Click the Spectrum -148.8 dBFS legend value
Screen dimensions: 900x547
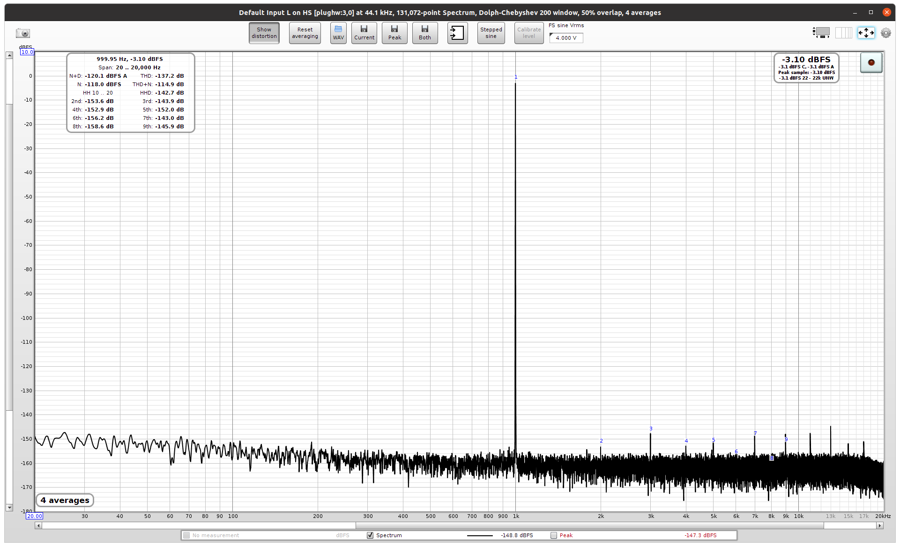pos(517,535)
